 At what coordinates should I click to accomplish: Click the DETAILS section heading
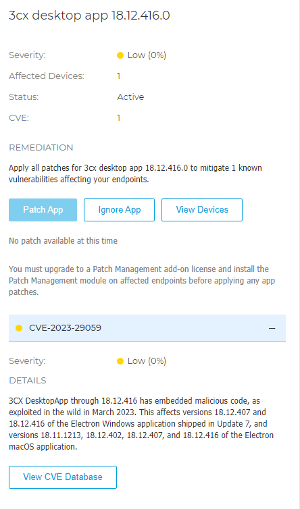pyautogui.click(x=28, y=381)
